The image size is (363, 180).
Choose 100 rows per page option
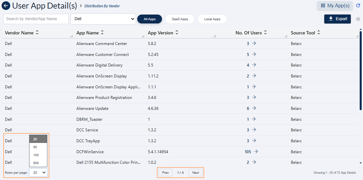pyautogui.click(x=38, y=155)
